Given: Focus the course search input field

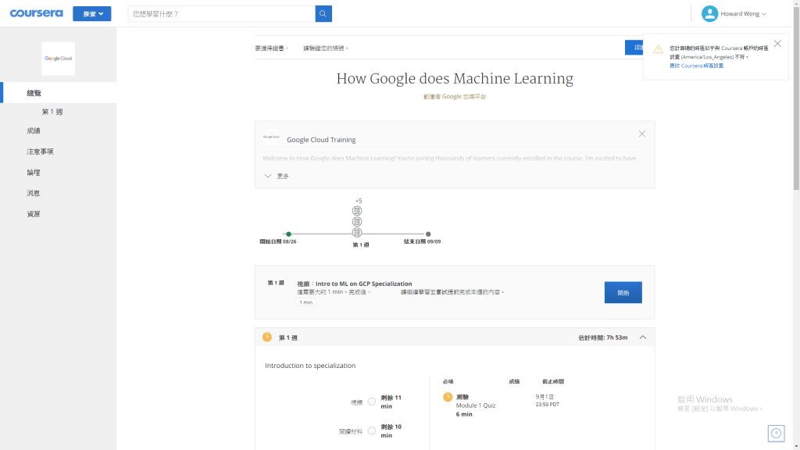Looking at the screenshot, I should coord(221,14).
